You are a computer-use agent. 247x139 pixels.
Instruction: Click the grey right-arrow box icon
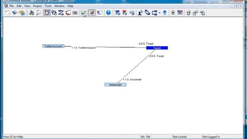[203, 13]
